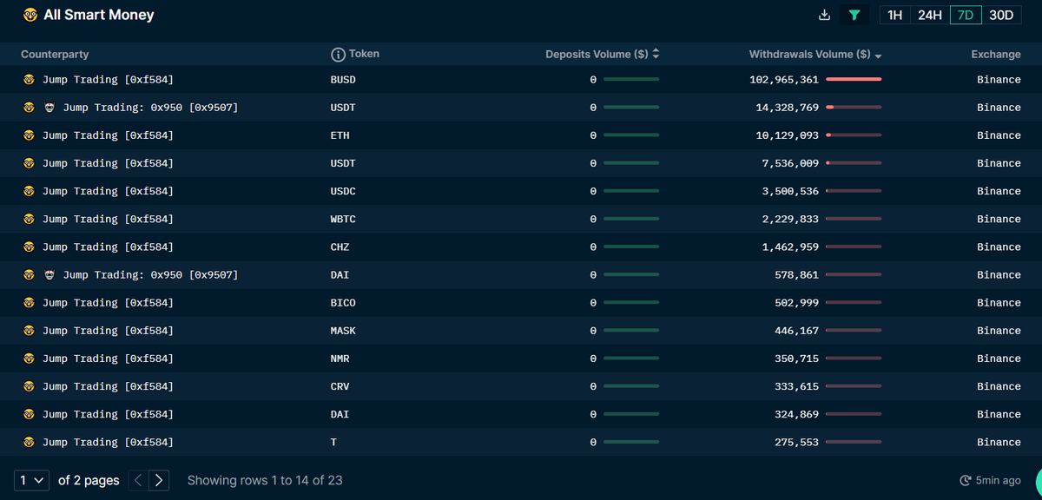This screenshot has width=1042, height=500.
Task: Click the Token column info icon
Action: coord(339,54)
